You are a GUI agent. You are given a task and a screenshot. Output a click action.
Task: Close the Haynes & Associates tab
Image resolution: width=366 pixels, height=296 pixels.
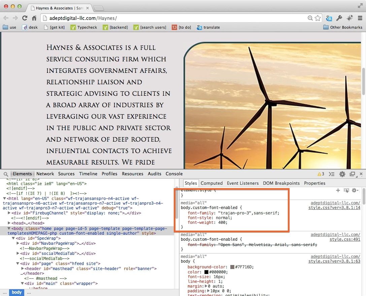click(88, 8)
